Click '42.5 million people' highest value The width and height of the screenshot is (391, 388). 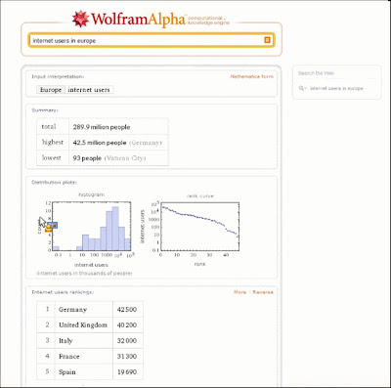point(100,143)
